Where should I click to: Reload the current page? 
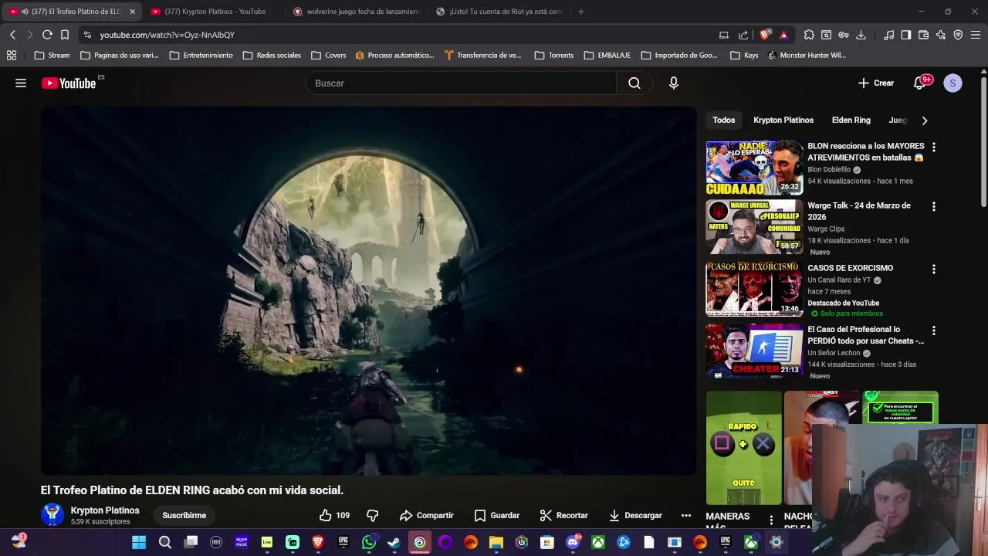(x=47, y=35)
